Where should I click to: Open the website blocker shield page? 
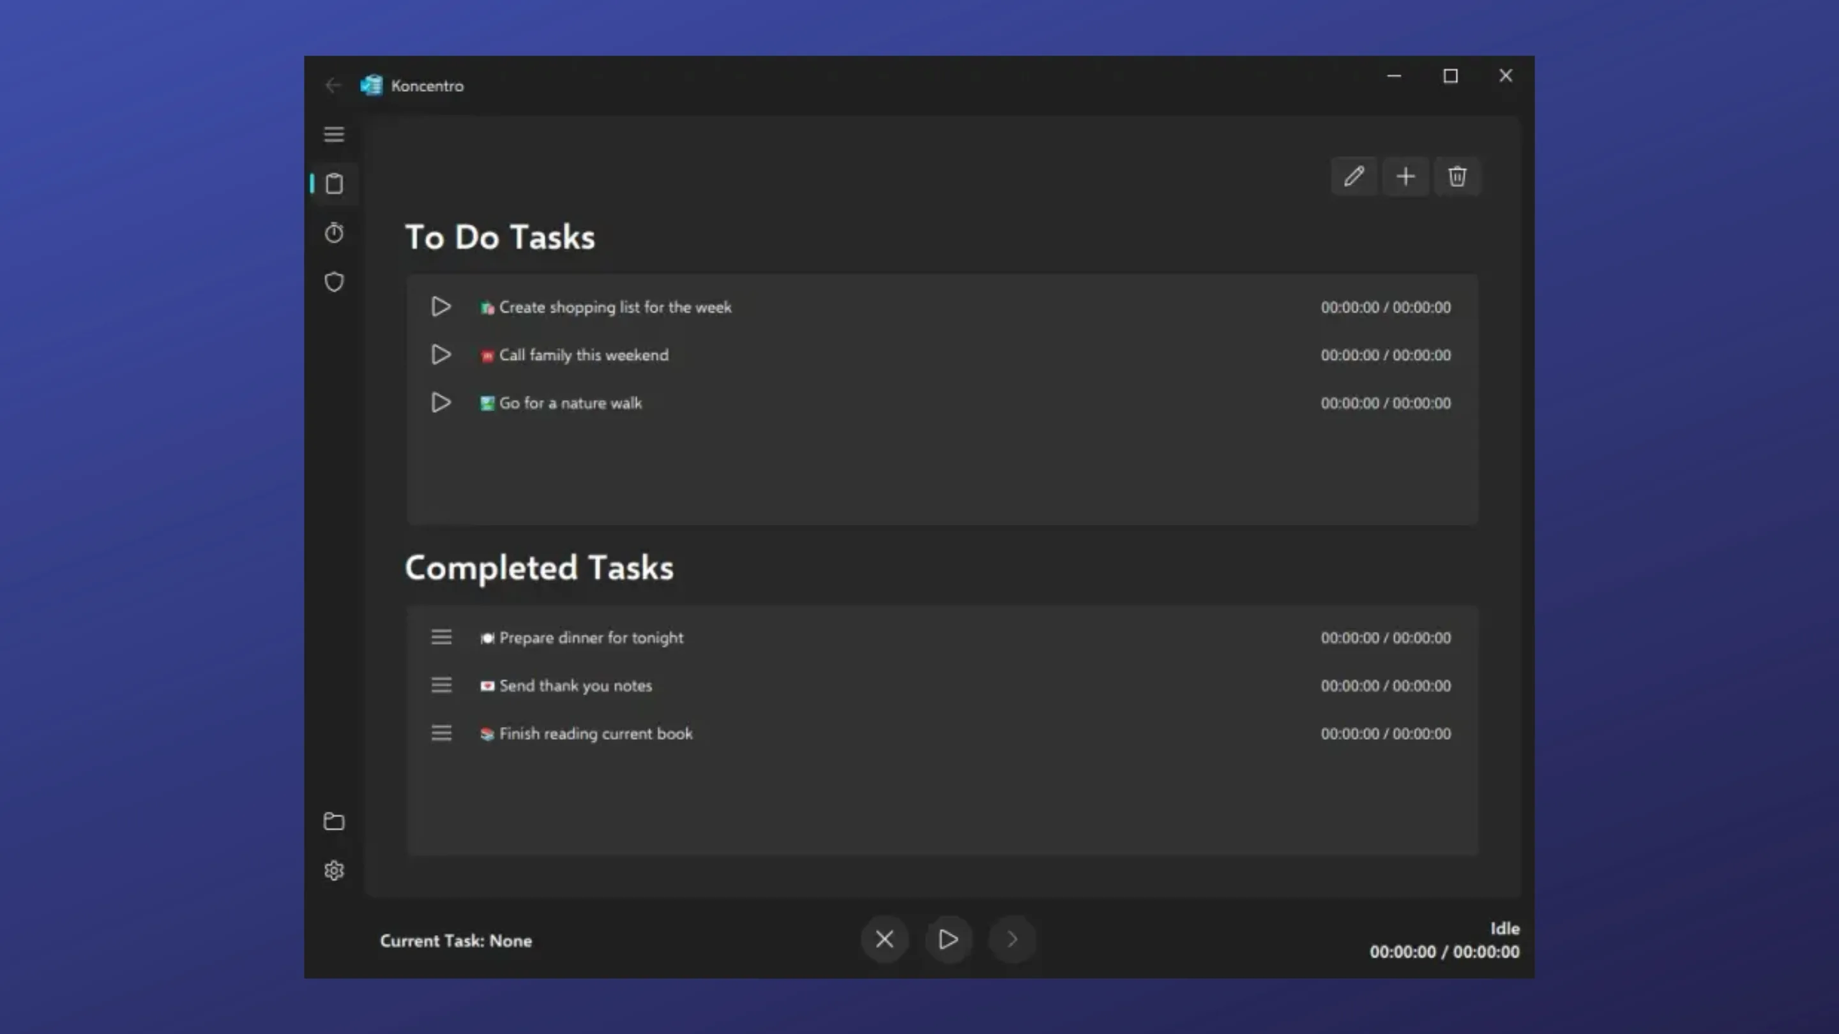[x=333, y=282]
